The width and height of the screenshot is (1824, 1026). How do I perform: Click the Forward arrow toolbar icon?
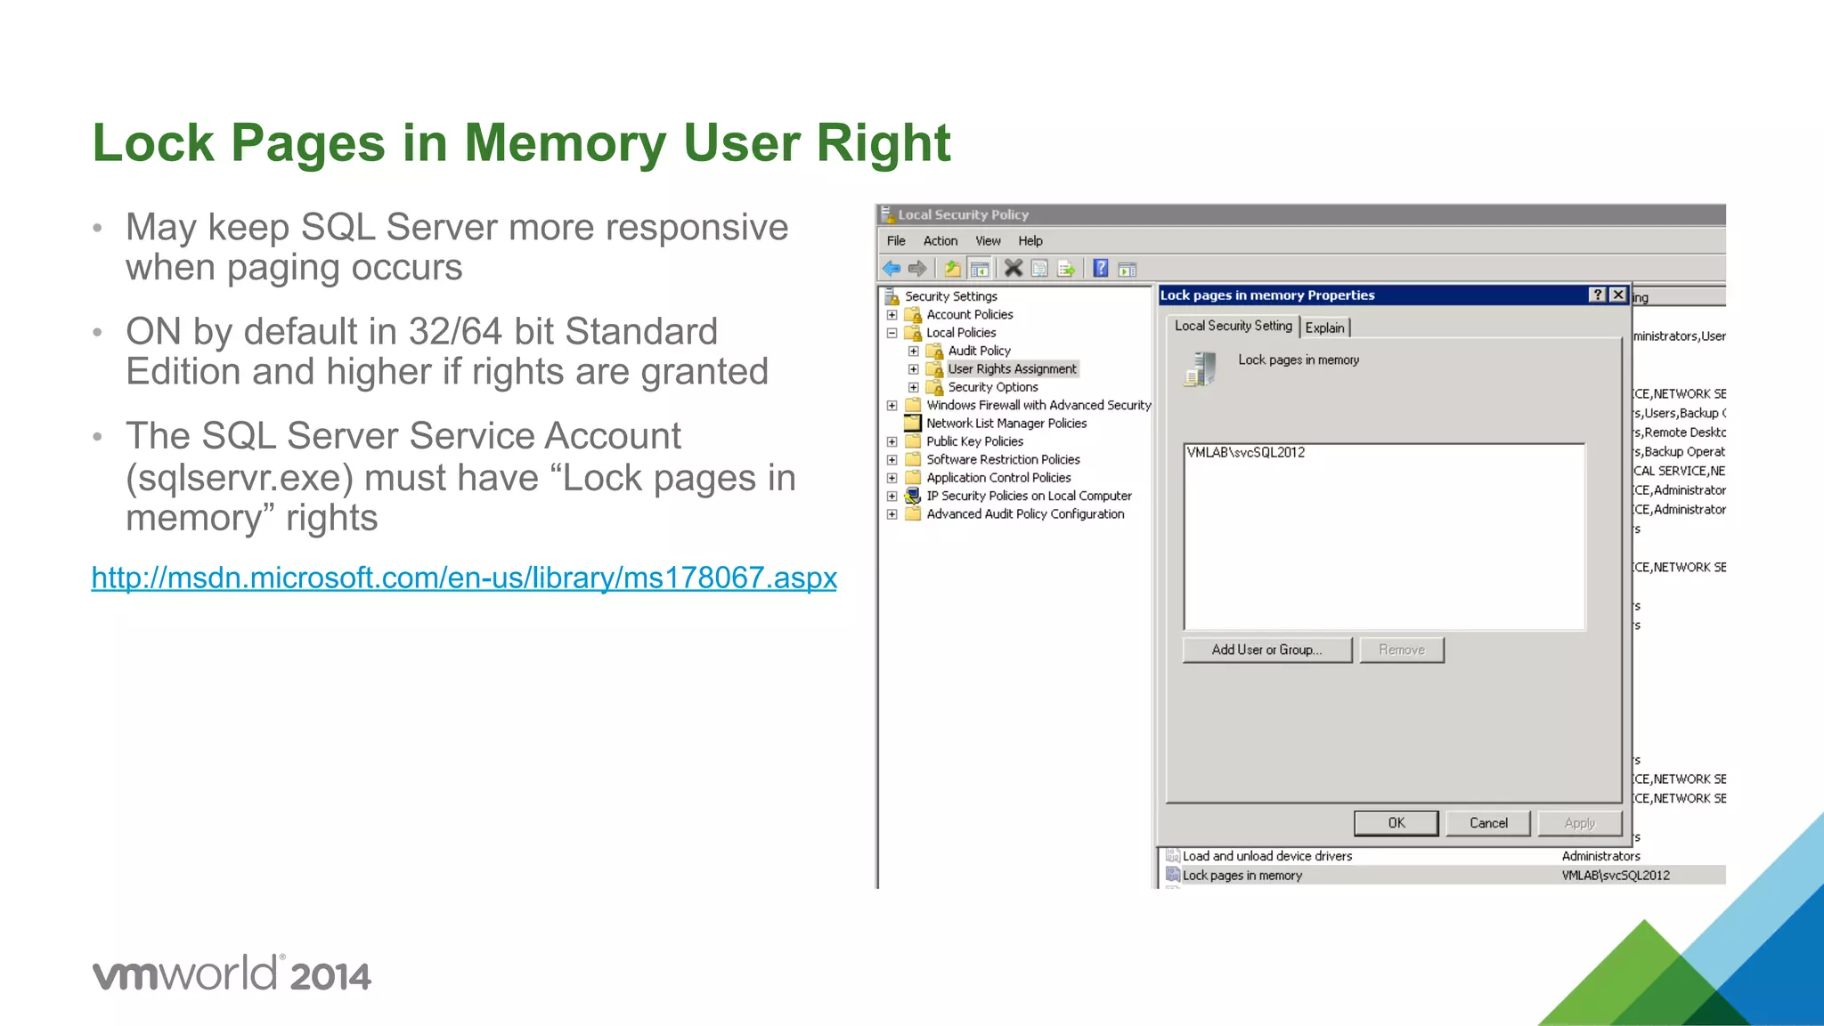917,268
